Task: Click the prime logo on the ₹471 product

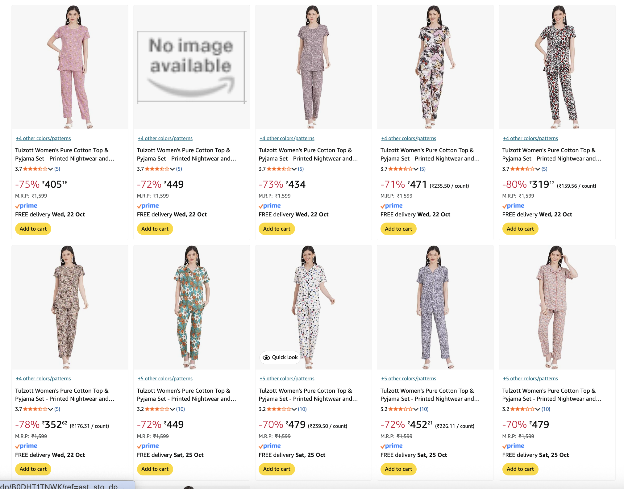Action: point(392,206)
